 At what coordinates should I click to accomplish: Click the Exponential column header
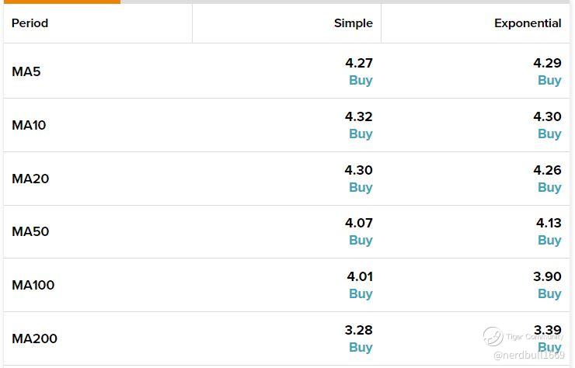coord(527,23)
